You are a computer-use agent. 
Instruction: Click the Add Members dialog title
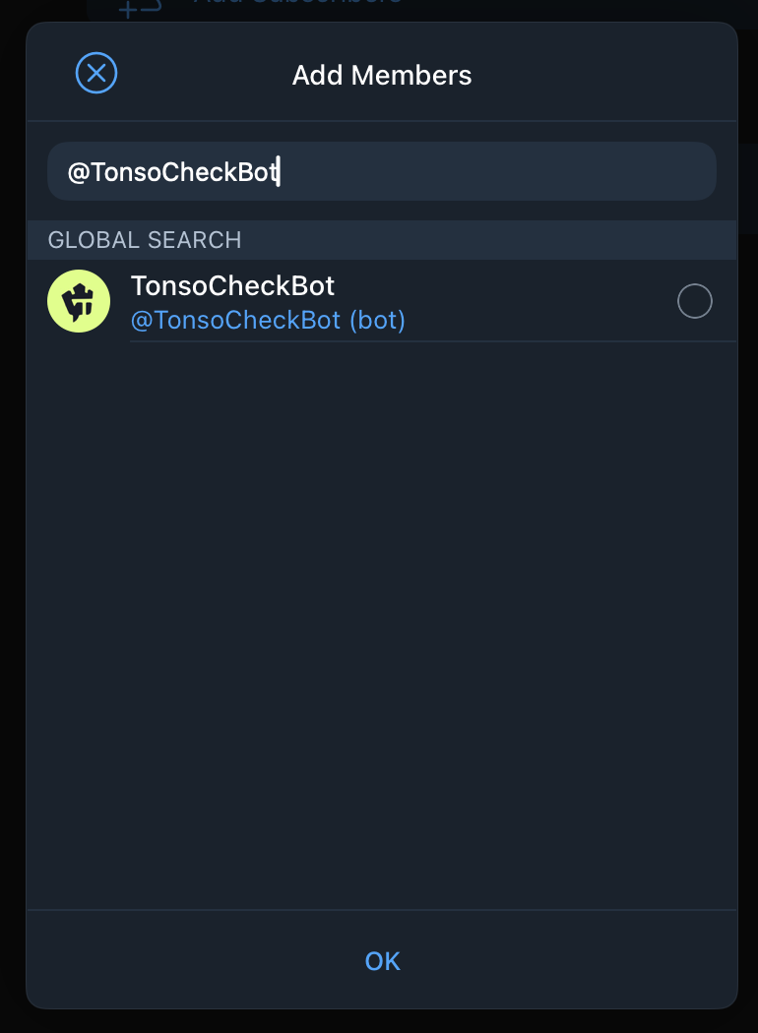click(382, 74)
